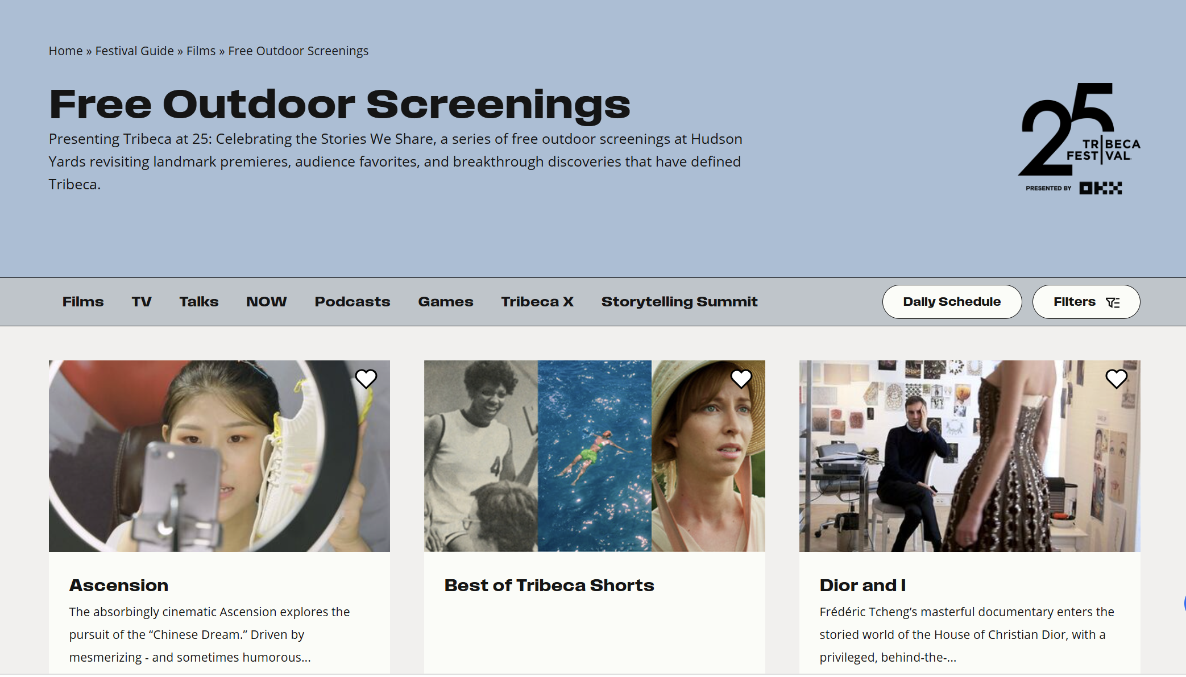The image size is (1186, 677).
Task: Favorite the Ascension film with heart icon
Action: pyautogui.click(x=366, y=379)
